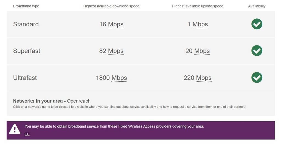This screenshot has width=281, height=144.
Task: Click Mbps abbreviation for Ultrafast 220 upload speed
Action: tap(204, 78)
